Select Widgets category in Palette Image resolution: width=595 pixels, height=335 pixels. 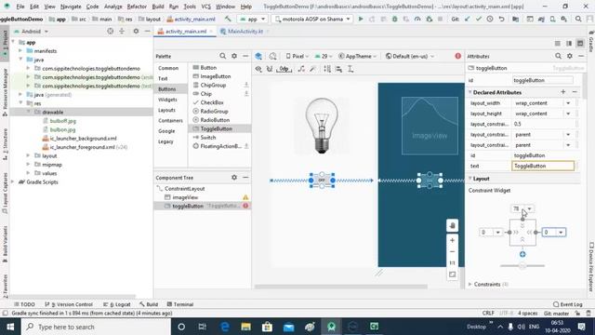click(167, 100)
